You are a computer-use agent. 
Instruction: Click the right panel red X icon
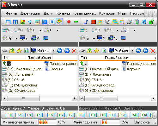pyautogui.click(x=153, y=51)
